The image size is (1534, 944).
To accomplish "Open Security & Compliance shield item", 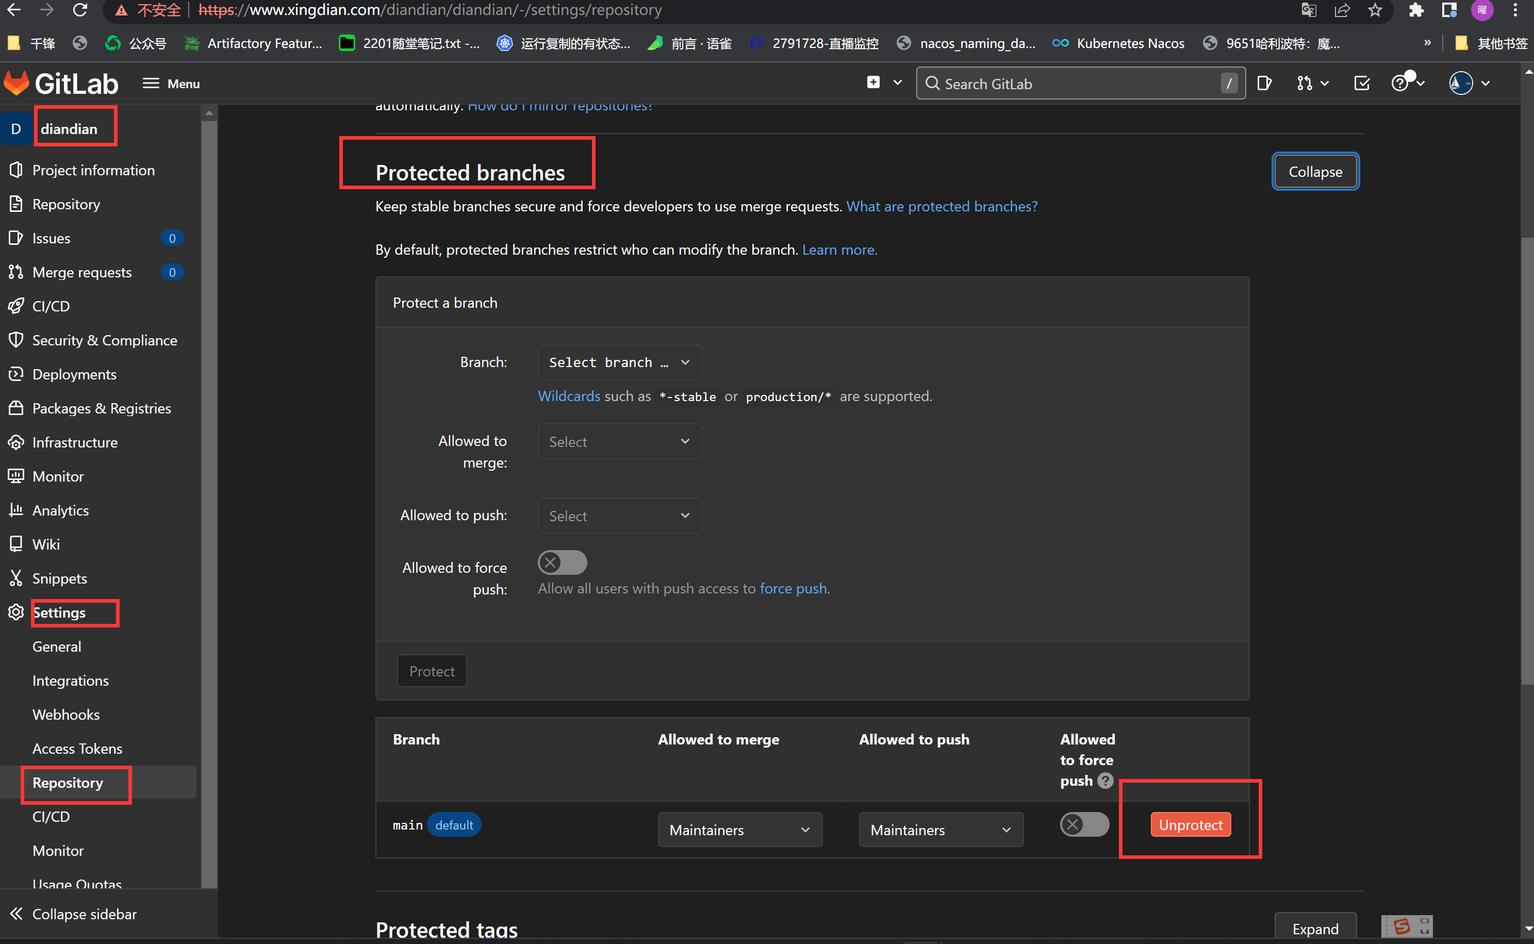I will coord(104,340).
